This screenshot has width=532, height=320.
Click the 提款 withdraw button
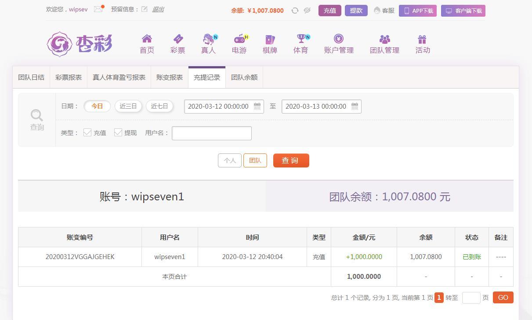(356, 11)
